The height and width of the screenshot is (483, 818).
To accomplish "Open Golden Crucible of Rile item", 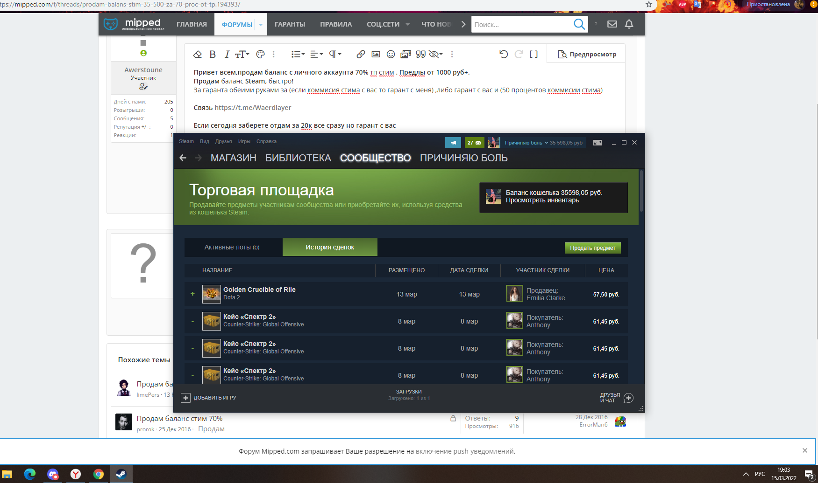I will coord(259,290).
